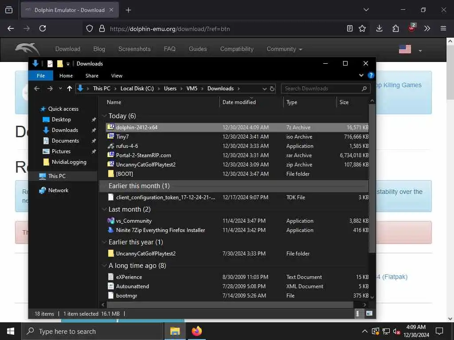Select This PC in navigation pane
The height and width of the screenshot is (340, 454).
coord(57,176)
